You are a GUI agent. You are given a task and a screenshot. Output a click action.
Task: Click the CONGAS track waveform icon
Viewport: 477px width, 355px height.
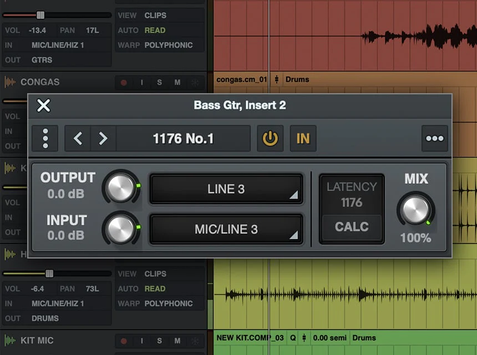coord(10,82)
